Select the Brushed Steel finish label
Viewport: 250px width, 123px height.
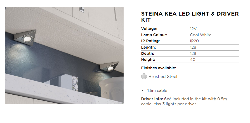pyautogui.click(x=163, y=77)
